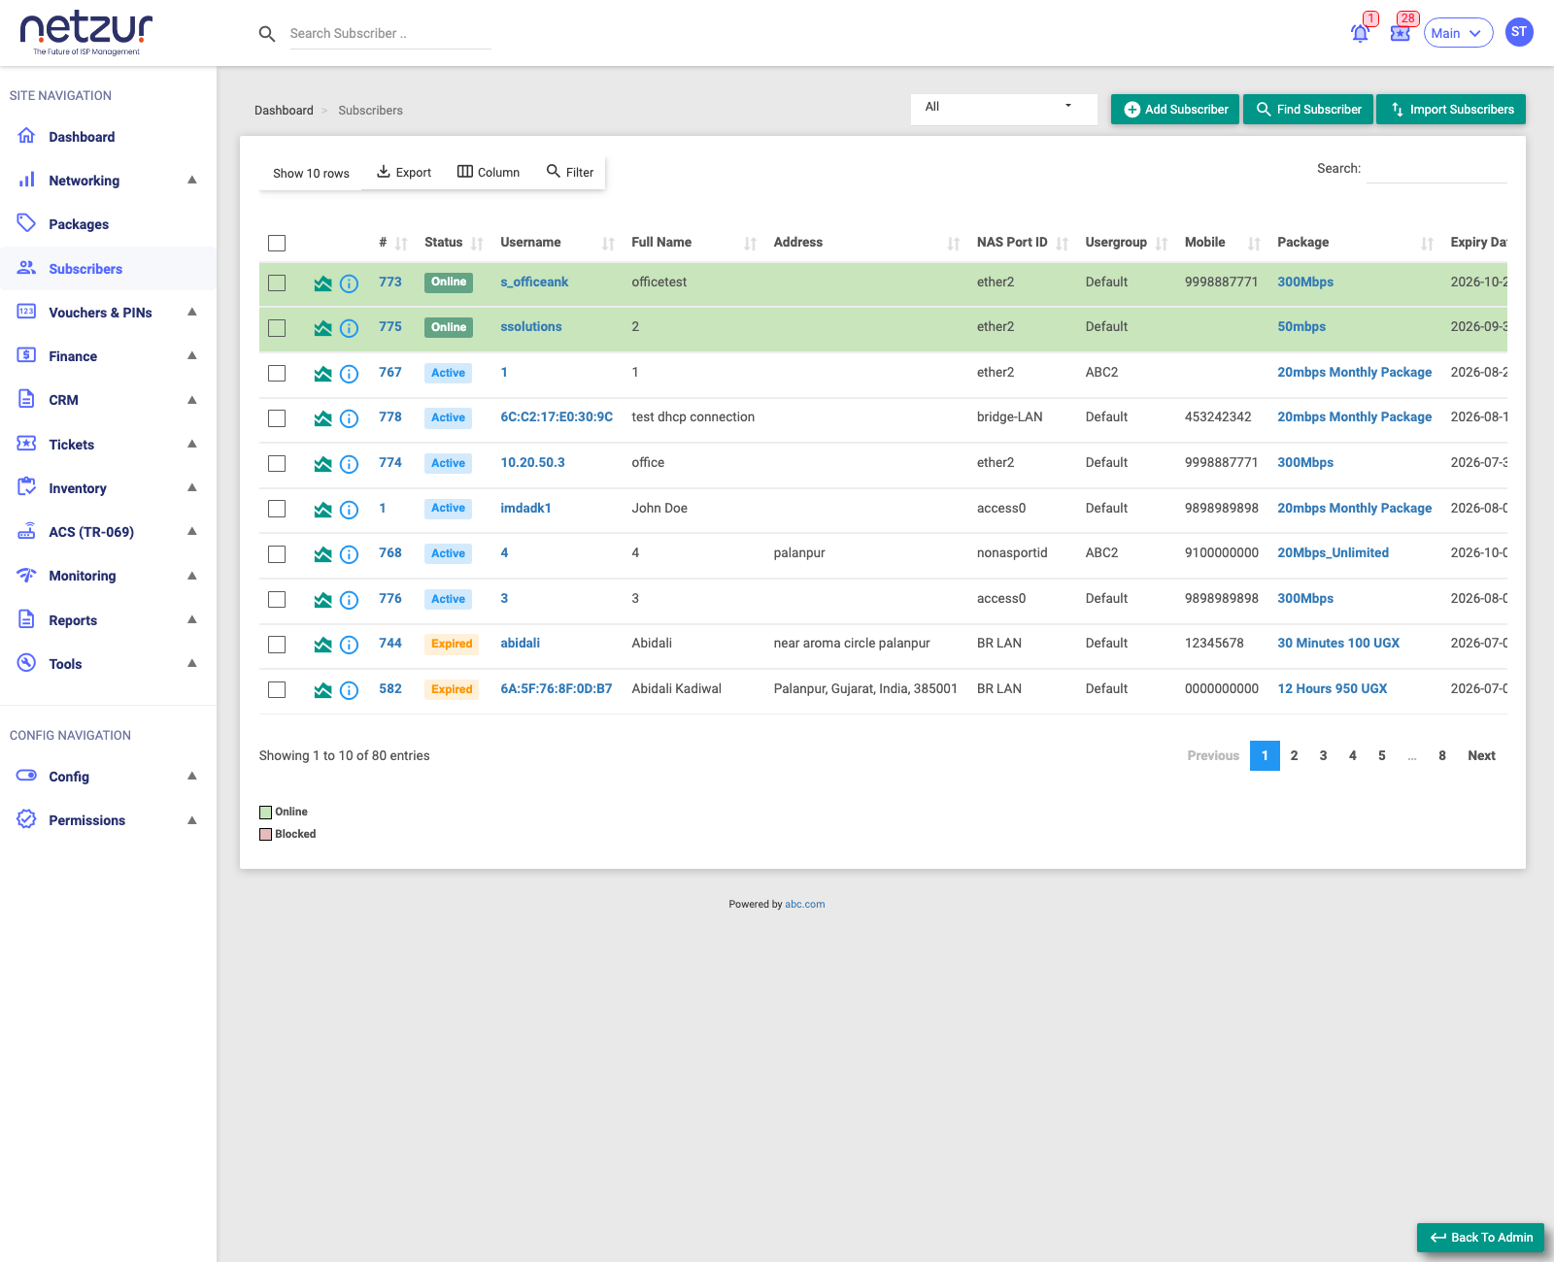Open the notifications bell icon
The image size is (1554, 1262).
(x=1360, y=33)
